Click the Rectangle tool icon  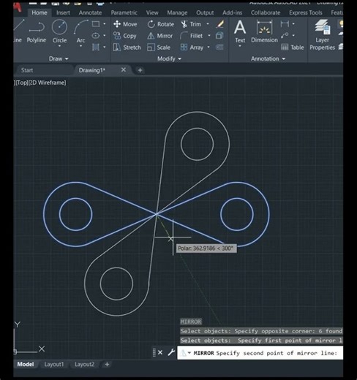(96, 24)
